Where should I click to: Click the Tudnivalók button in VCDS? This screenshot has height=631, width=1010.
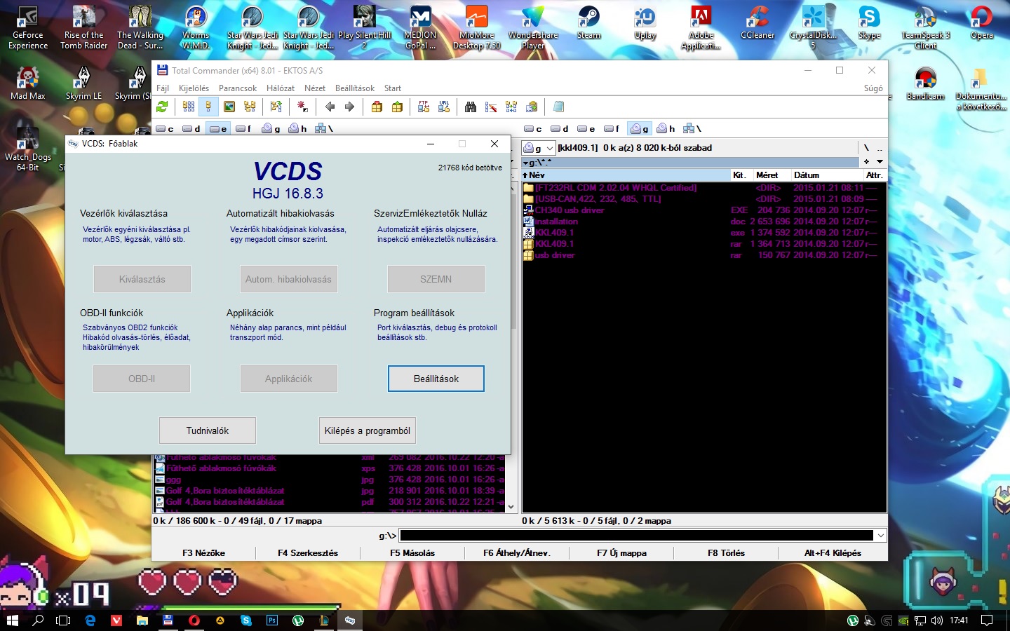click(x=208, y=430)
